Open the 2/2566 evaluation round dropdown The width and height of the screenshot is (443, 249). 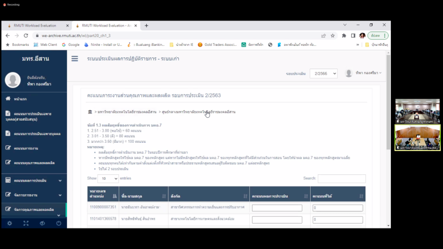[x=323, y=73]
